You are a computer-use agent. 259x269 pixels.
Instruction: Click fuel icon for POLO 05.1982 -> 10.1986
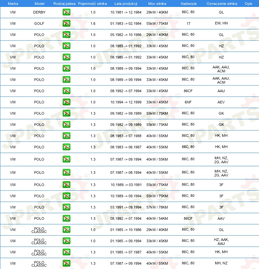coord(66,35)
